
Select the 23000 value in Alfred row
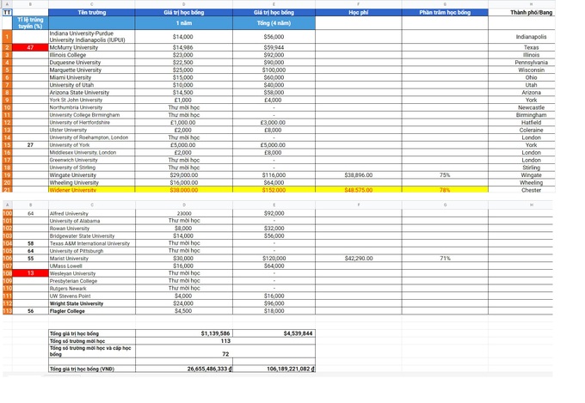(184, 213)
